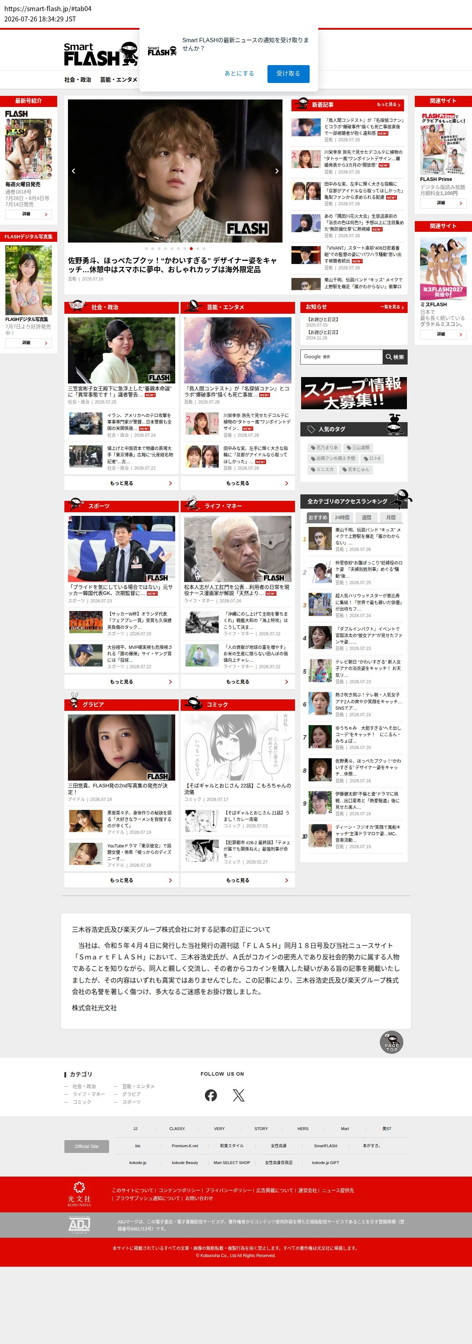Select the 天木じゅん tag
This screenshot has width=472, height=1344.
pos(356,470)
